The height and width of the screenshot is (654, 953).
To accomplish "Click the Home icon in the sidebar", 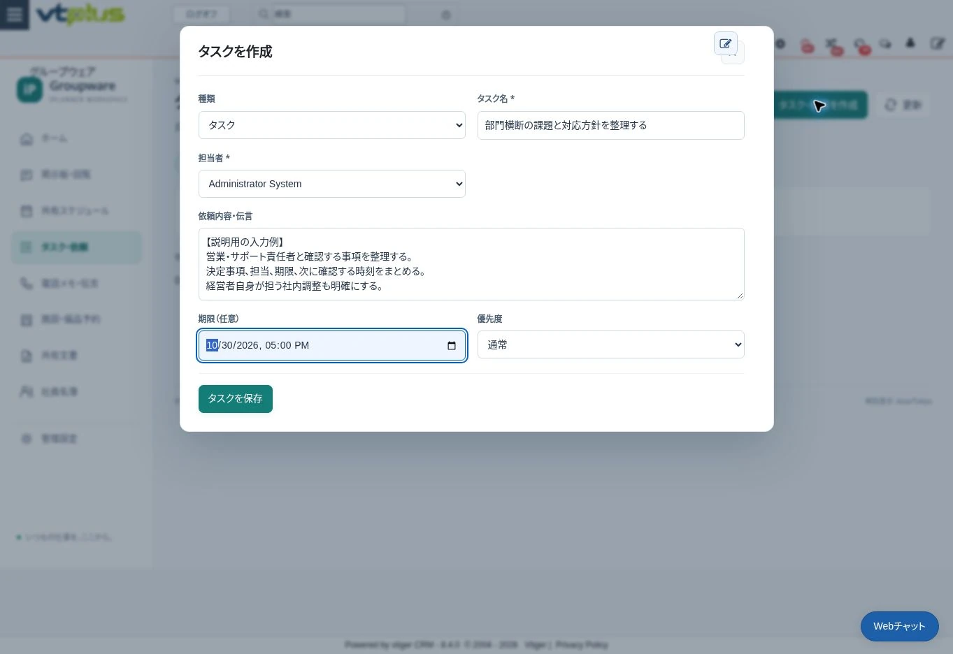I will pyautogui.click(x=27, y=138).
